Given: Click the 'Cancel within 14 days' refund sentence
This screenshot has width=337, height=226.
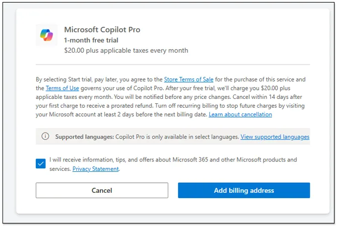Looking at the screenshot, I should 169,101.
